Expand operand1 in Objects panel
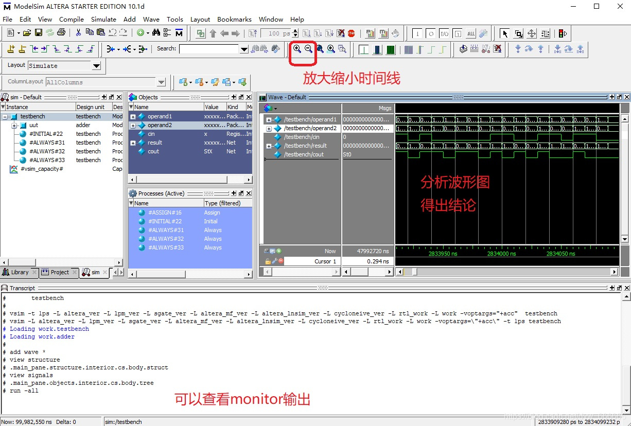631x426 pixels. point(133,117)
